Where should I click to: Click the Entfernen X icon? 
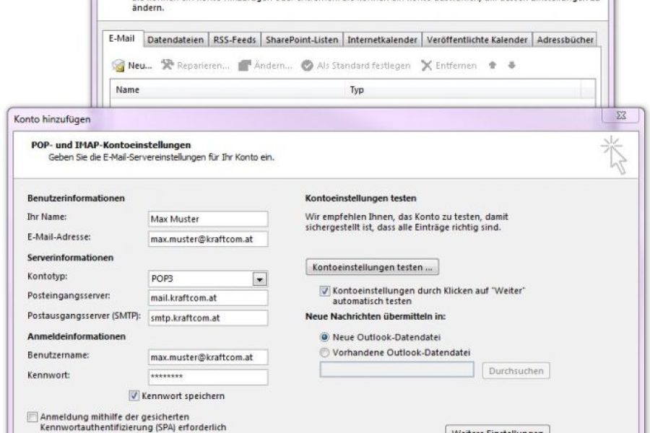click(427, 66)
